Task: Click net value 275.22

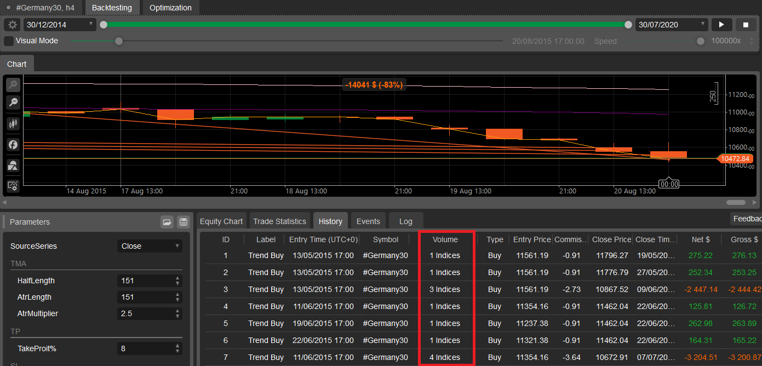Action: [x=701, y=255]
